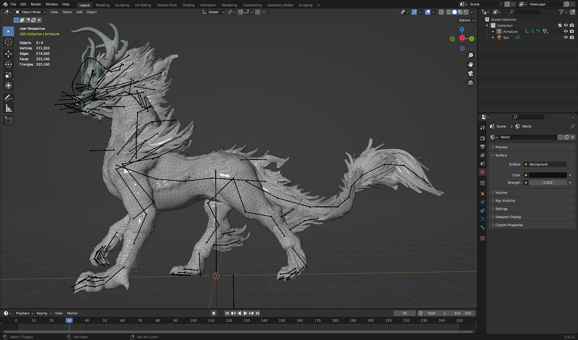Screen dimensions: 578x340
Task: Click the Zoom magnifier viewport icon
Action: click(470, 55)
